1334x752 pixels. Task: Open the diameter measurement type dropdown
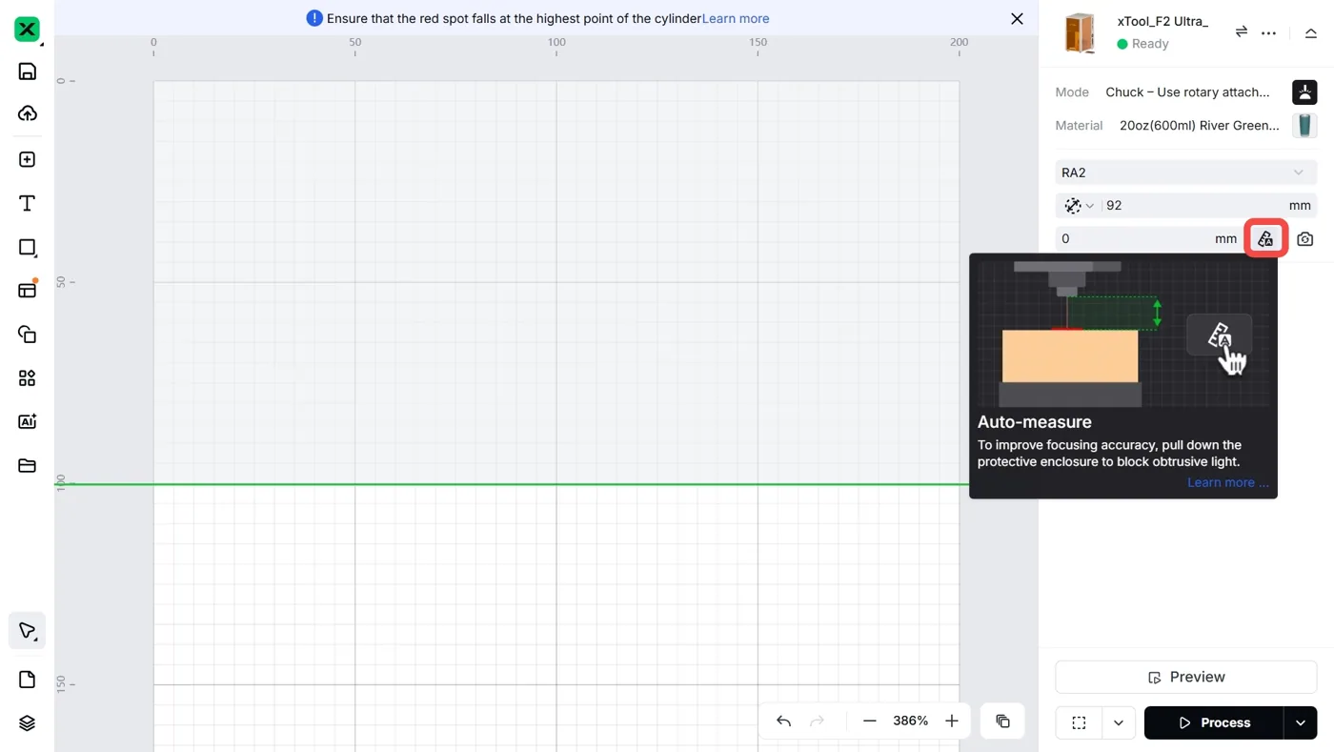coord(1080,205)
